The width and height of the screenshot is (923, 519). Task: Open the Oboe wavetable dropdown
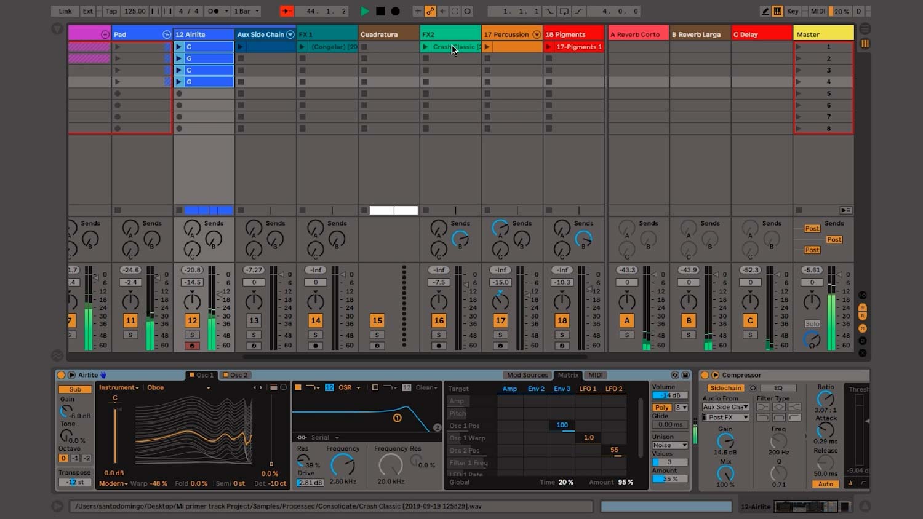[178, 387]
